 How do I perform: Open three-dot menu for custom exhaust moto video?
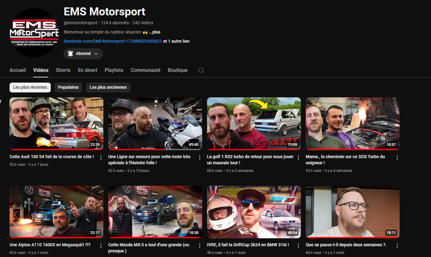tap(200, 158)
